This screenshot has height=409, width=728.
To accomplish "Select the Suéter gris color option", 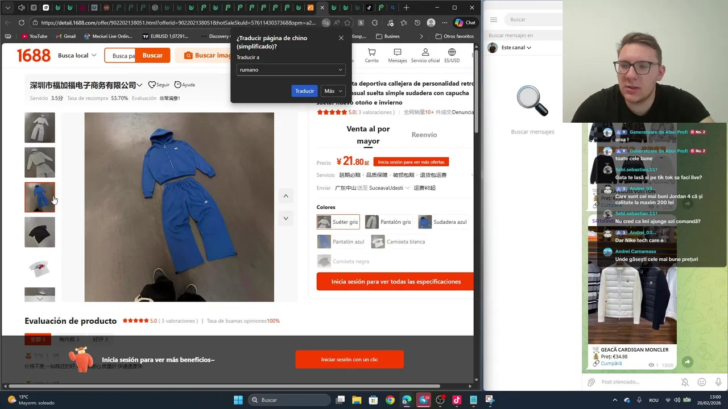I will click(338, 222).
